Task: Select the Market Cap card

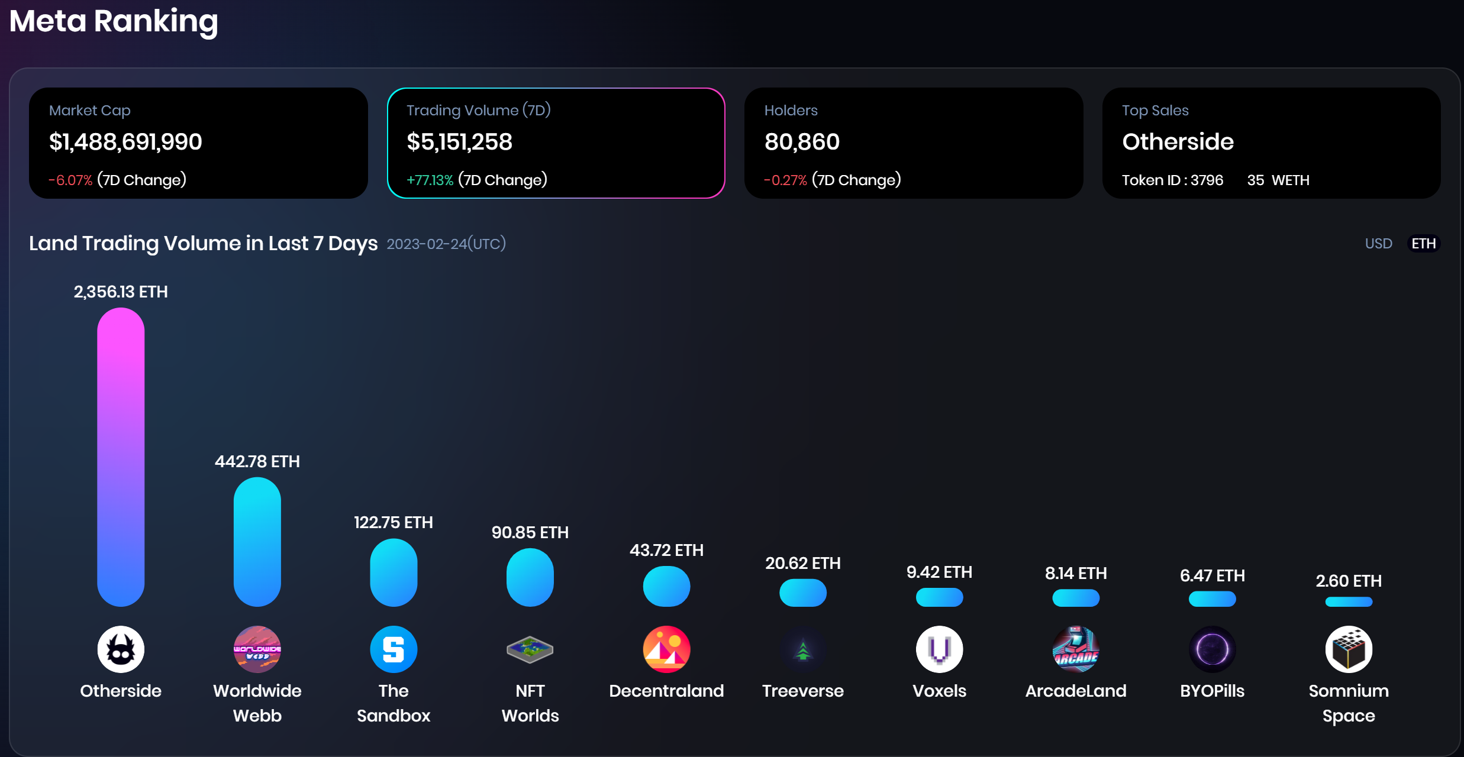Action: (x=198, y=143)
